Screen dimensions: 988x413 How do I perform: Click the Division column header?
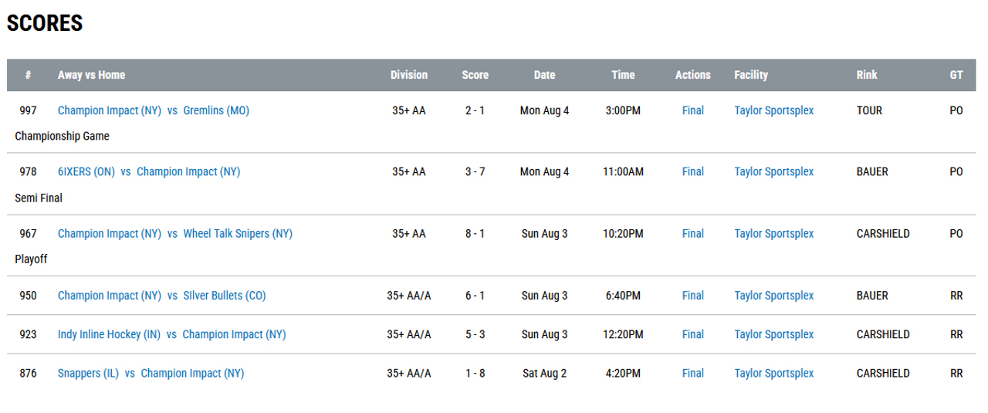pyautogui.click(x=409, y=75)
